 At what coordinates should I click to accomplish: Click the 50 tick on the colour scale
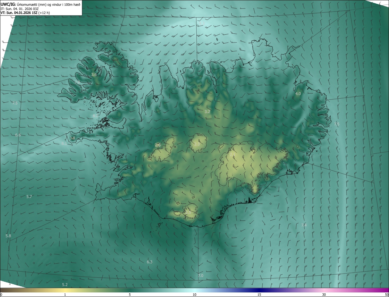tap(387, 295)
